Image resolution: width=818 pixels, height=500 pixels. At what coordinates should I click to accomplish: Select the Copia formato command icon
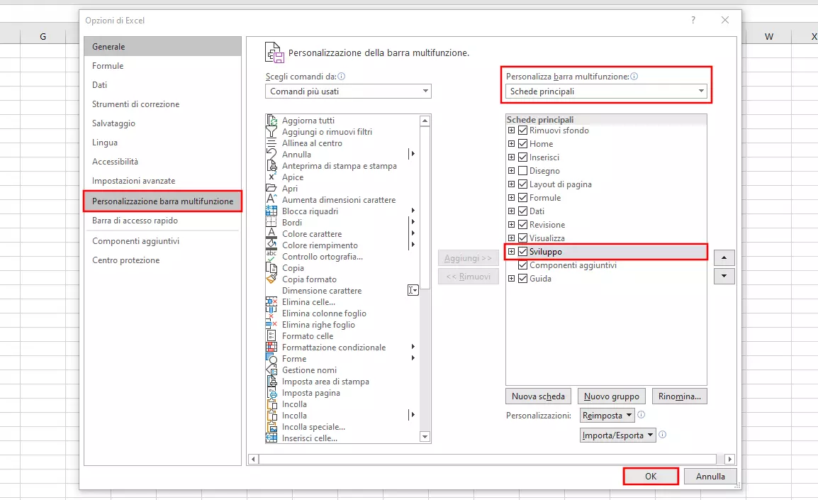[271, 279]
